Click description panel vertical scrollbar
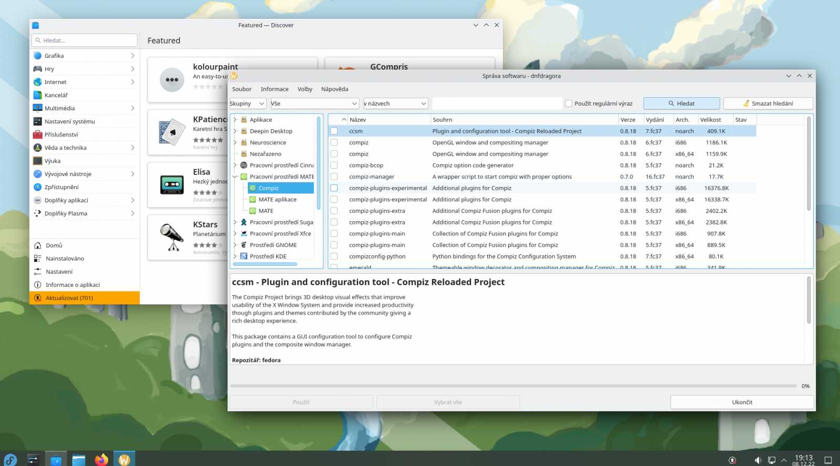Image resolution: width=840 pixels, height=466 pixels. point(808,300)
